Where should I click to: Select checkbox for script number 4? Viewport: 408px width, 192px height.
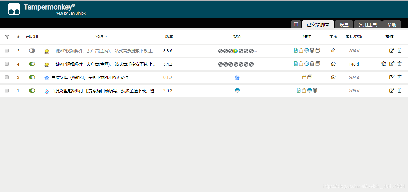click(x=7, y=64)
